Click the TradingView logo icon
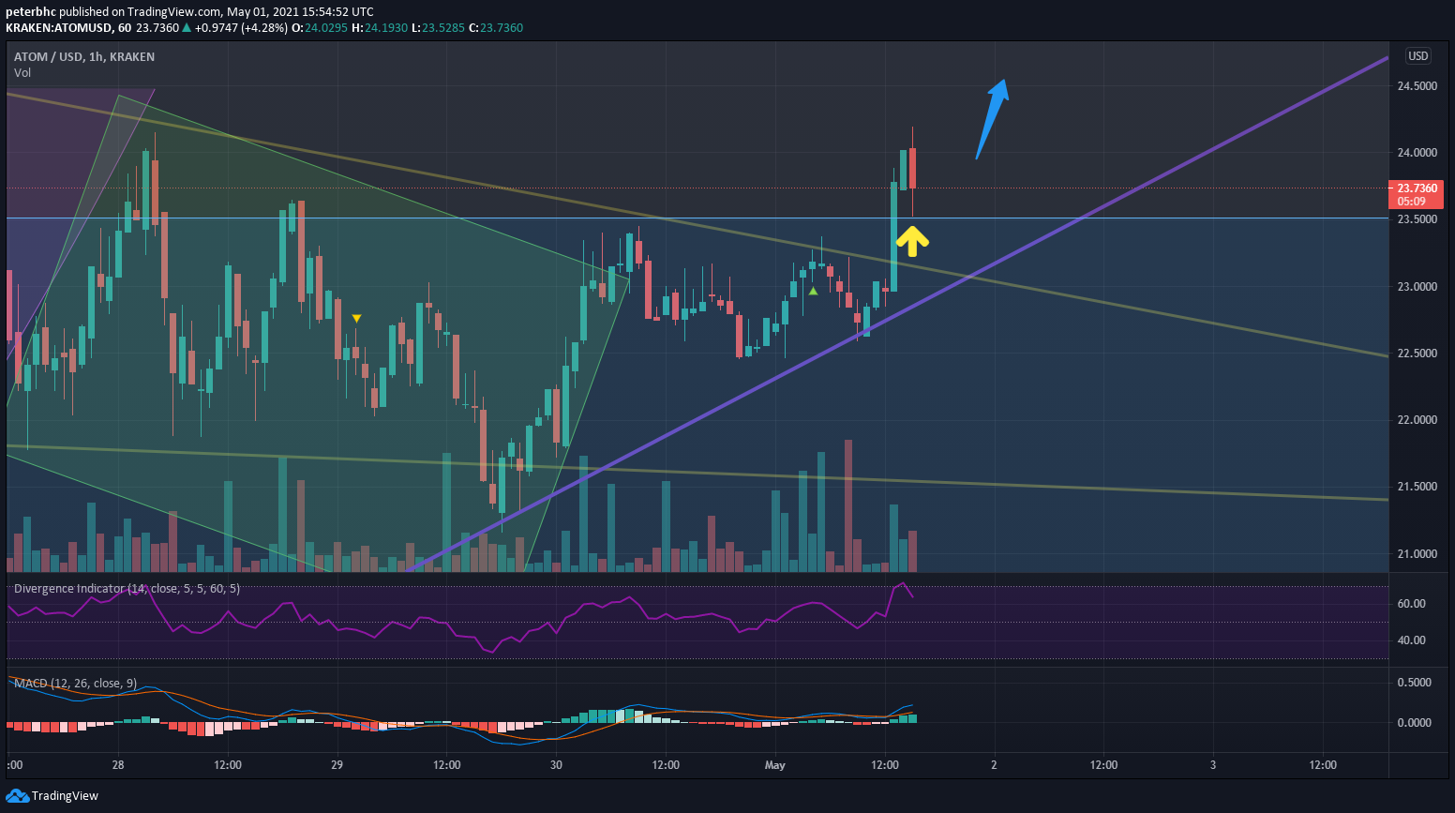Viewport: 1455px width, 813px height. [17, 795]
